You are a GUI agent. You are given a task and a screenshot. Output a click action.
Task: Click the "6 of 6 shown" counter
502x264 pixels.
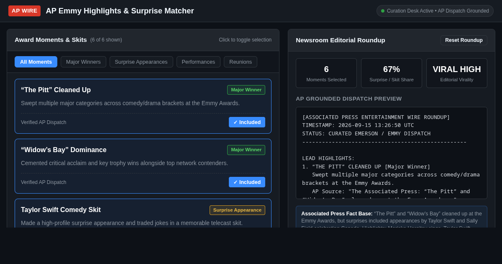pyautogui.click(x=106, y=40)
